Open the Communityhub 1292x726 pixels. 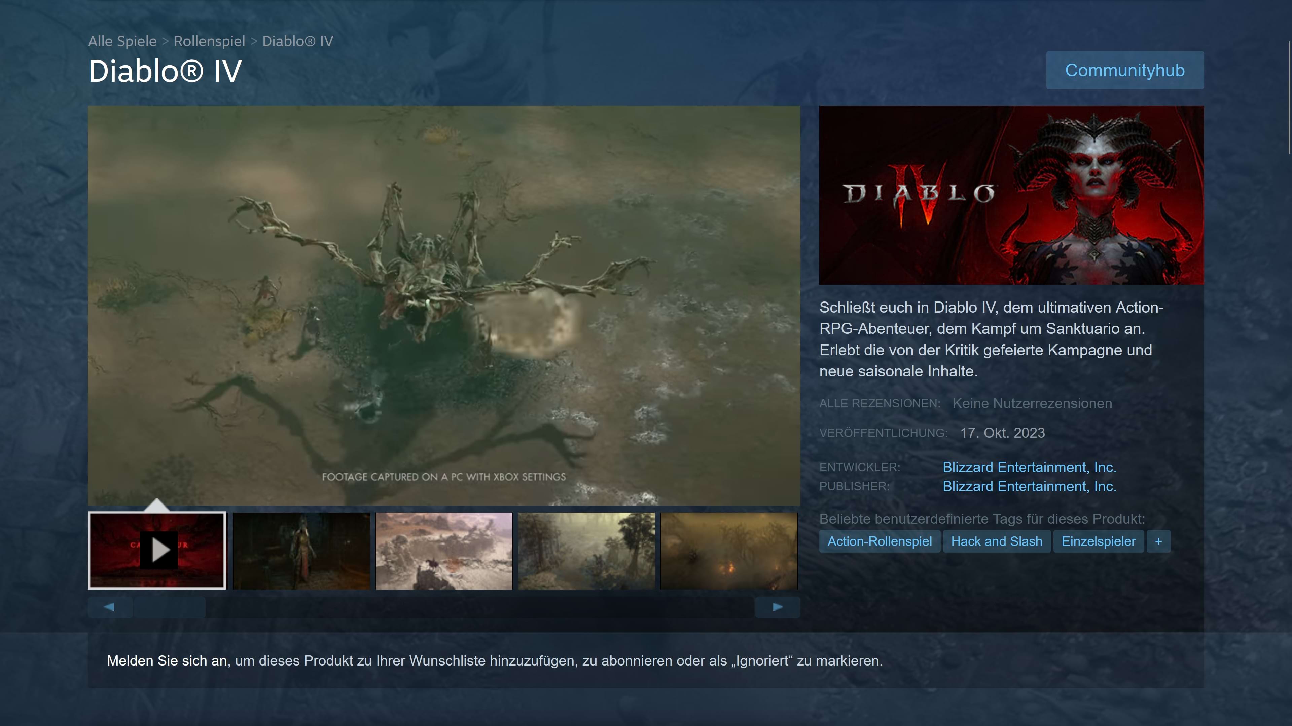pos(1124,70)
